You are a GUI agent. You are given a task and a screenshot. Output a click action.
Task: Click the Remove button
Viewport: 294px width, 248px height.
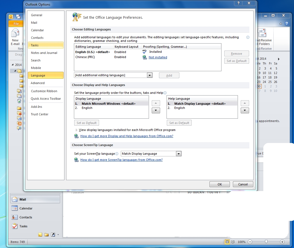[237, 54]
